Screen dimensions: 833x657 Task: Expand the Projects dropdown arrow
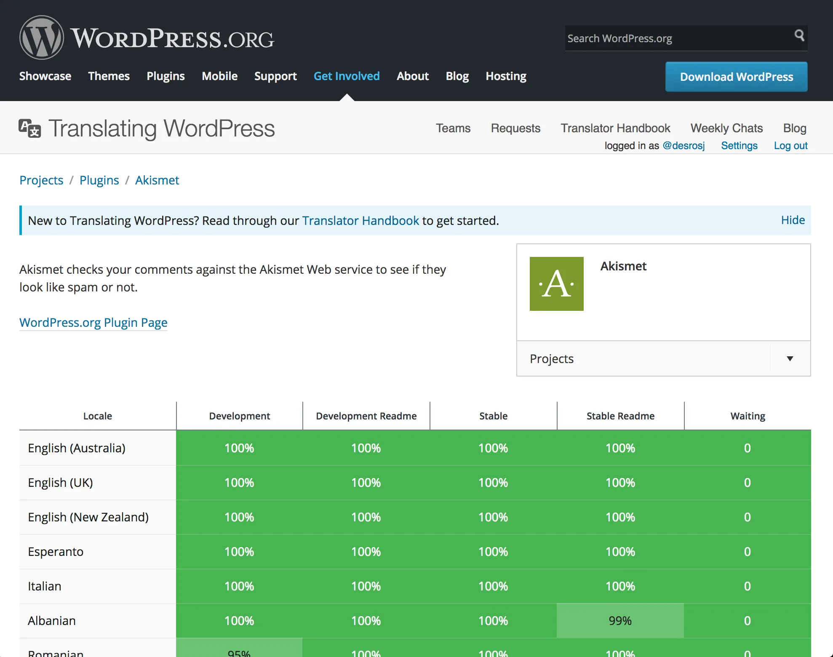tap(790, 359)
